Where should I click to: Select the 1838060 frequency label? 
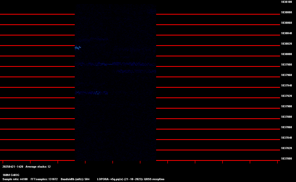[286, 23]
